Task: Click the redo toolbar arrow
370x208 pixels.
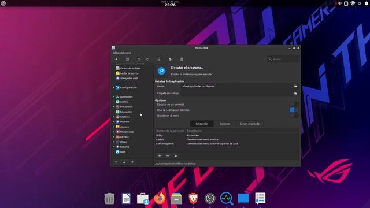Action: 147,59
